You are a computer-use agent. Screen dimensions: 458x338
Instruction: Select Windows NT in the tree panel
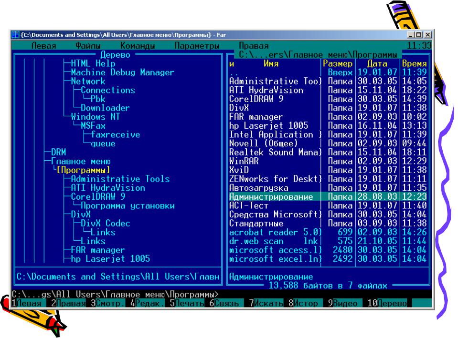click(95, 117)
